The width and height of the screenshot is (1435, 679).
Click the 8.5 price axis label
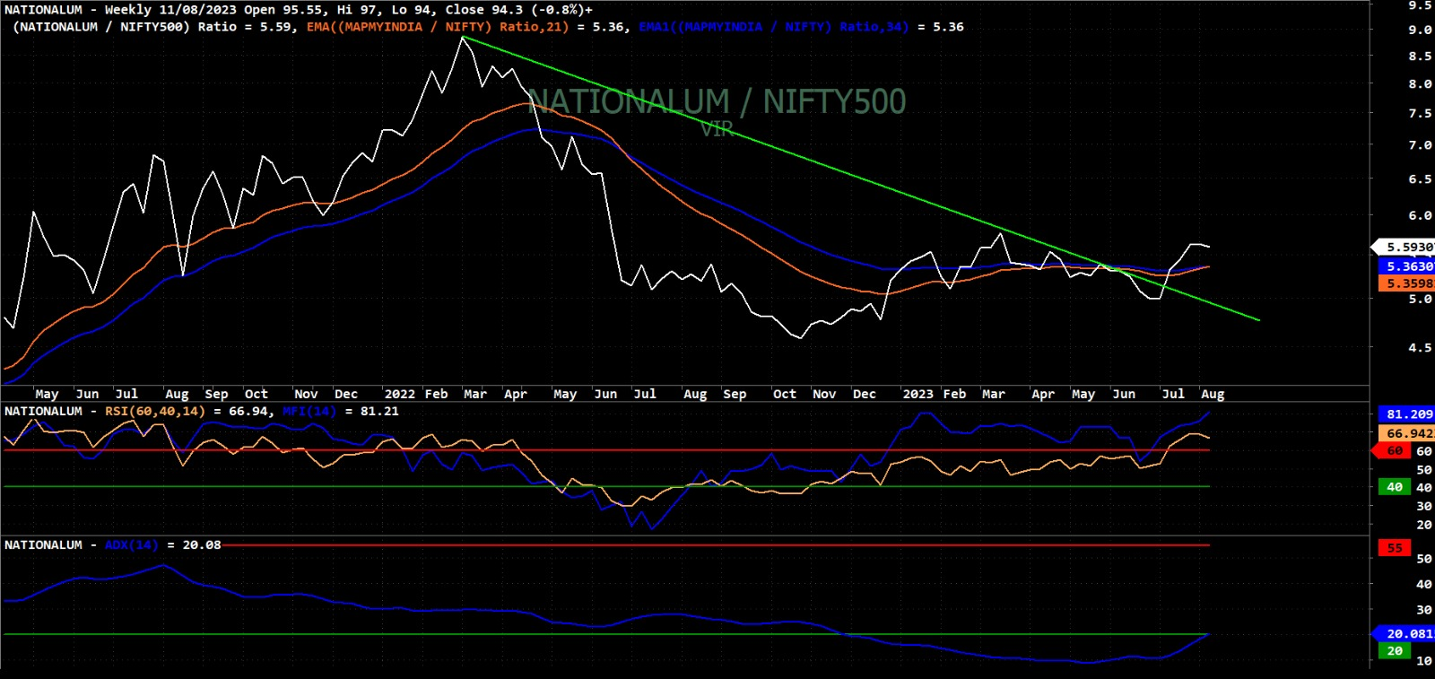(x=1420, y=57)
